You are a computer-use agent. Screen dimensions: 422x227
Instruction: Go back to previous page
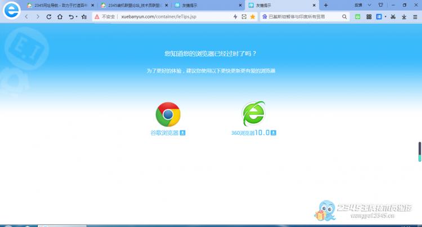point(26,17)
